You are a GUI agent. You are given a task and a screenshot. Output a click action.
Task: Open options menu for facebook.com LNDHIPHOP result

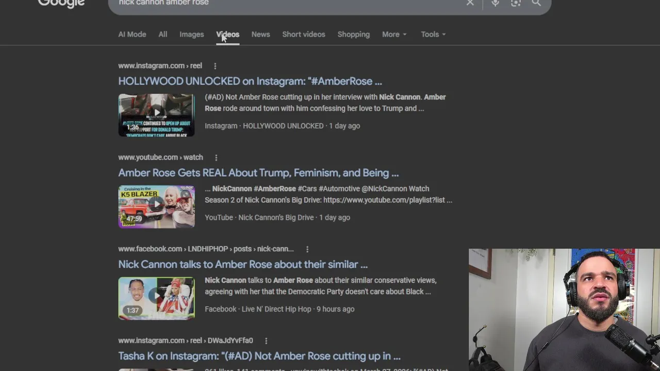307,249
